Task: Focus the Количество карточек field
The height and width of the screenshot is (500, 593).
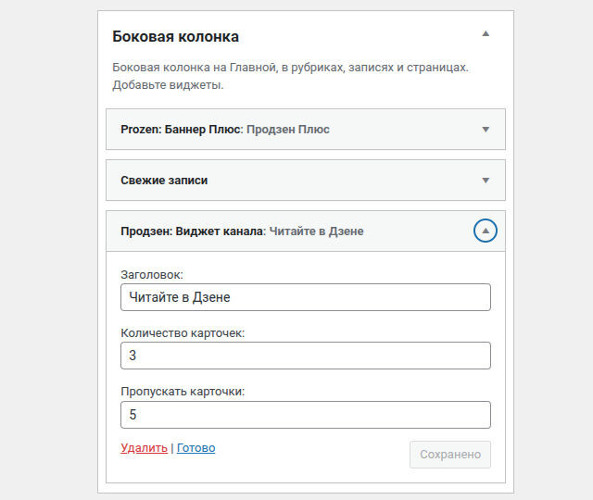Action: (x=306, y=356)
